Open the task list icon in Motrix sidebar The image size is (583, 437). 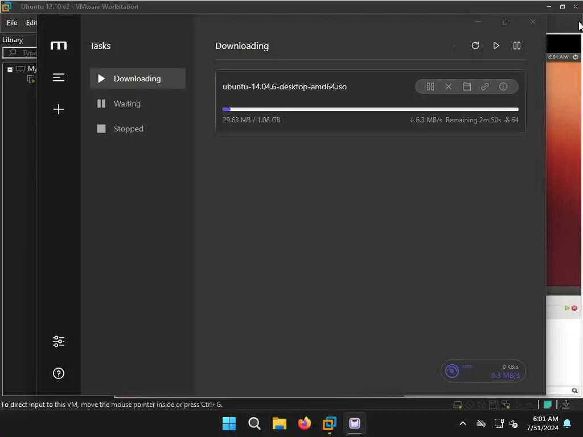59,77
